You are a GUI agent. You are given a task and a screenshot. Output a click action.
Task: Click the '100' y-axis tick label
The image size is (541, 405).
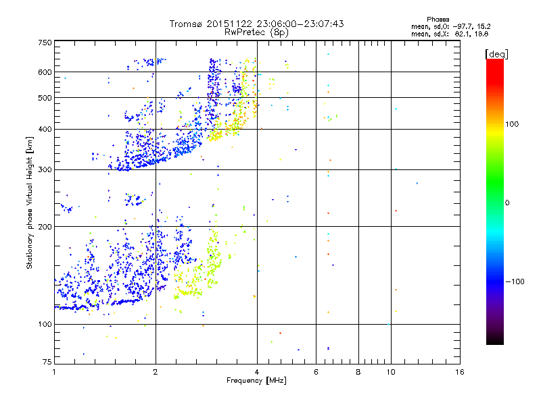[45, 325]
